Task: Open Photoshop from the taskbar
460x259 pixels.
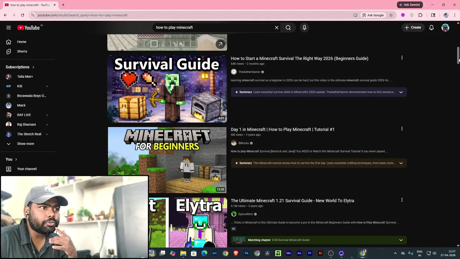Action: 247,253
